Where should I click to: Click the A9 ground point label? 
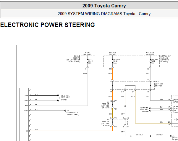(x=68, y=111)
